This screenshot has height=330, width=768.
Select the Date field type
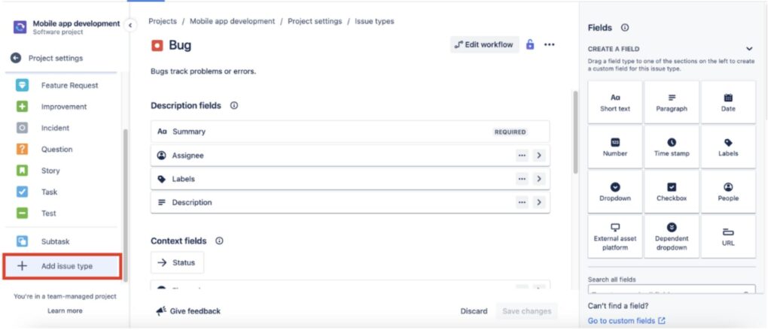tap(728, 103)
